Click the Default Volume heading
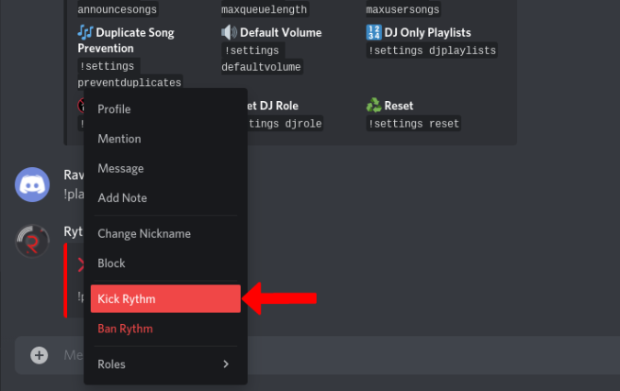 pos(281,32)
